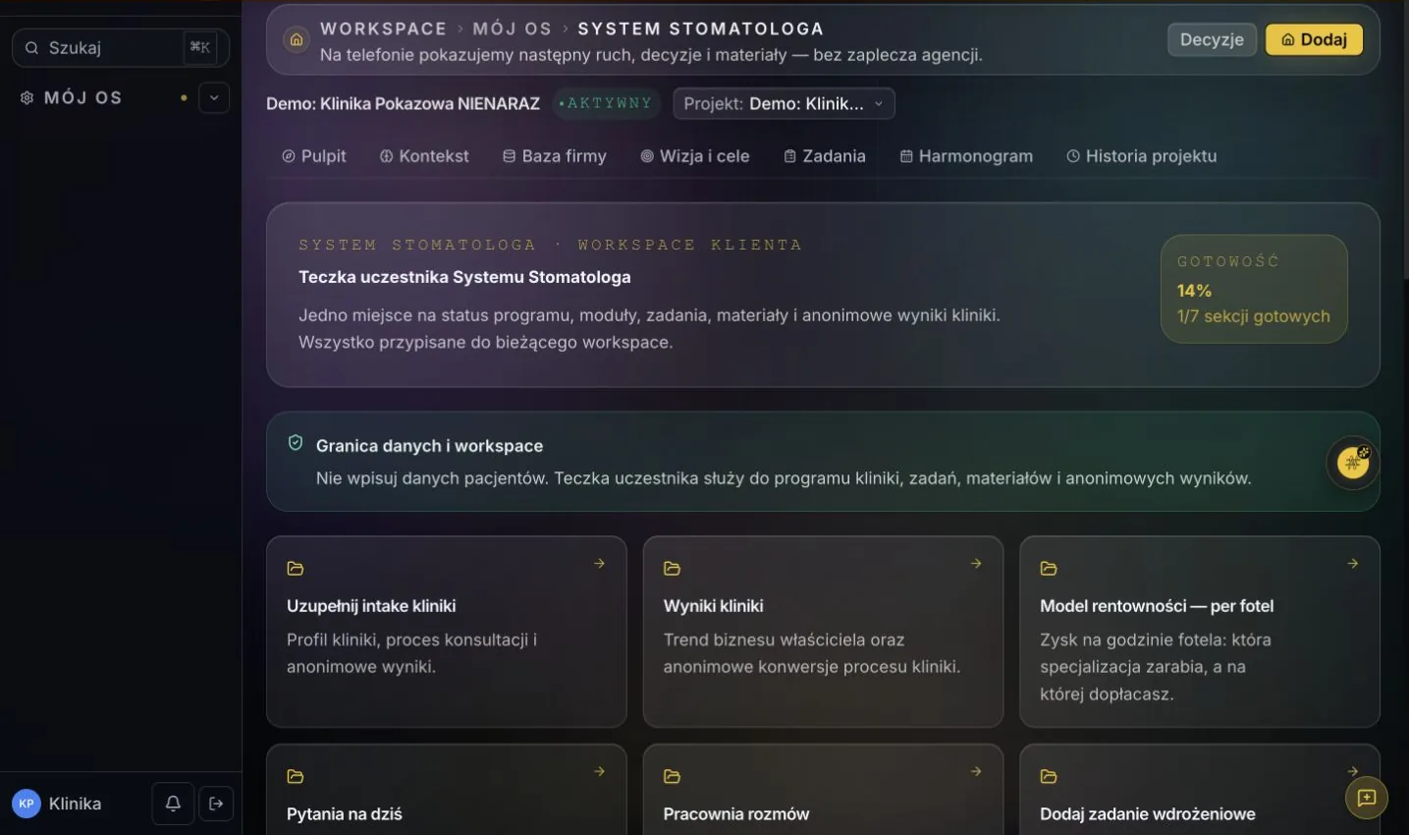The width and height of the screenshot is (1409, 835).
Task: Open the Historia projektu tab
Action: (x=1142, y=156)
